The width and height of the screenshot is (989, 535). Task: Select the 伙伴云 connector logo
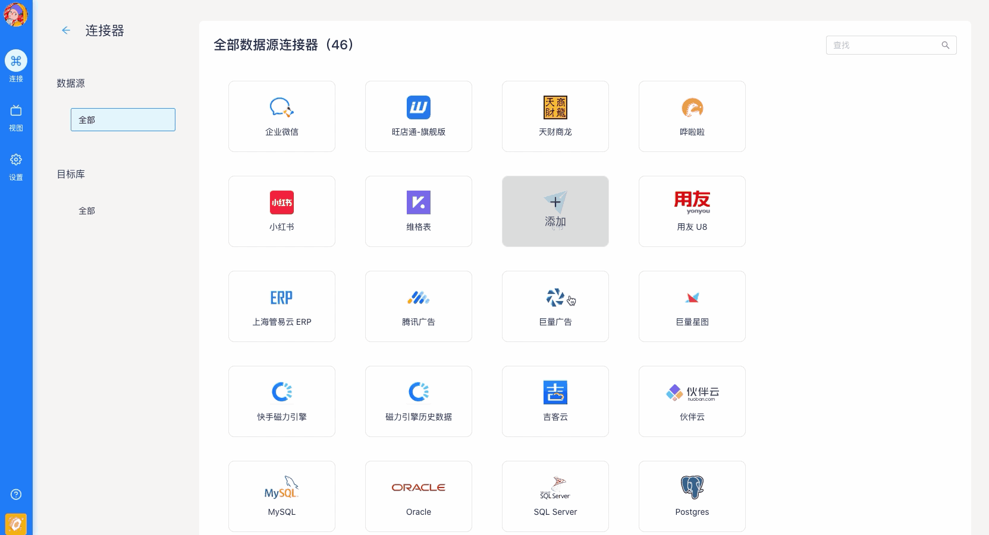pyautogui.click(x=692, y=392)
